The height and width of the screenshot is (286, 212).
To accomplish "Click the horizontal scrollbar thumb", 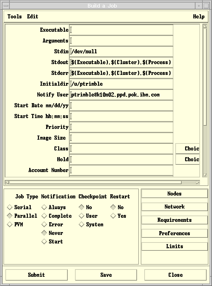I will pyautogui.click(x=96, y=183).
